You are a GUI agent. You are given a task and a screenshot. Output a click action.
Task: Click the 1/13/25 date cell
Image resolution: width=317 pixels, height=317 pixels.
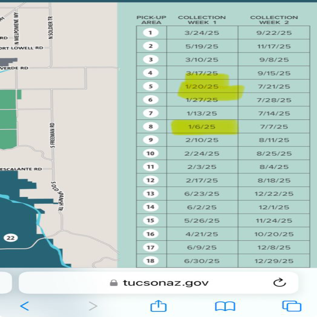pos(202,113)
